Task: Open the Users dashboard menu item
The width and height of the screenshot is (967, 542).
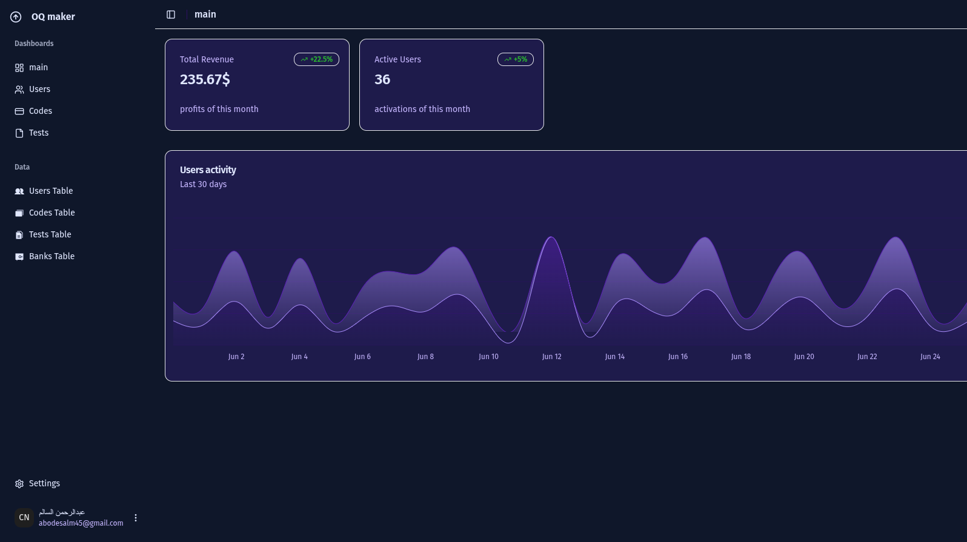Action: point(39,90)
